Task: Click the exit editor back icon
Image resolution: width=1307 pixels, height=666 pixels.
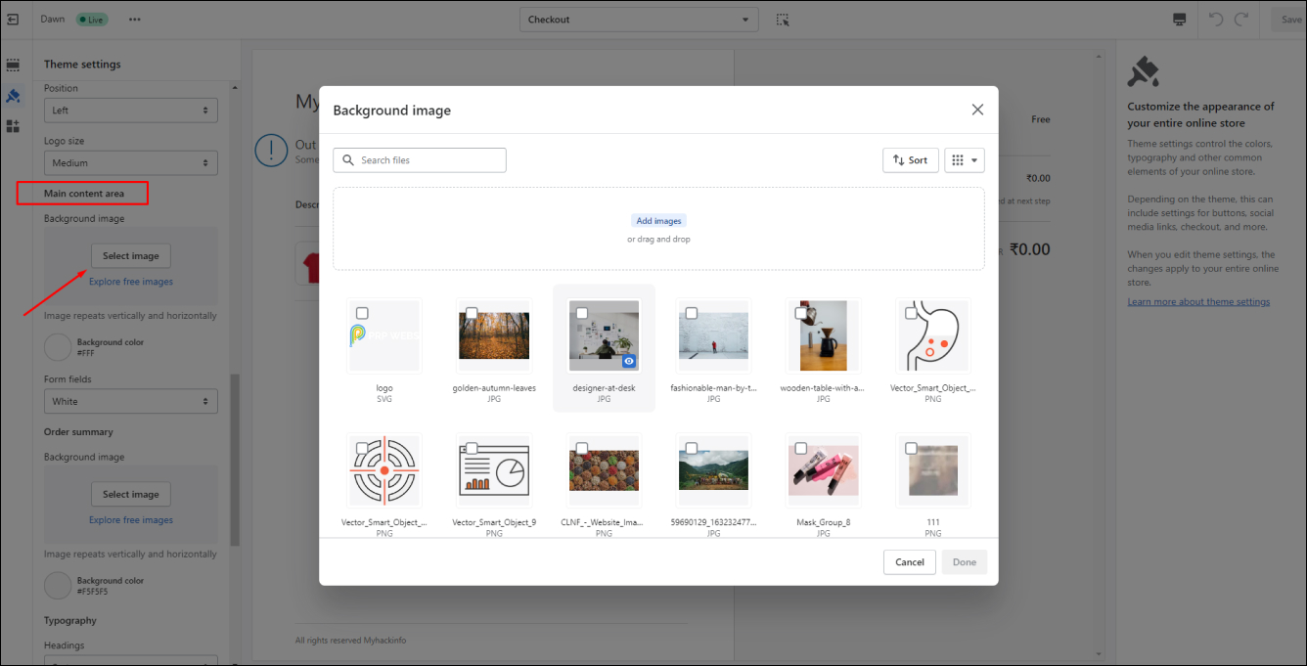Action: coord(13,20)
